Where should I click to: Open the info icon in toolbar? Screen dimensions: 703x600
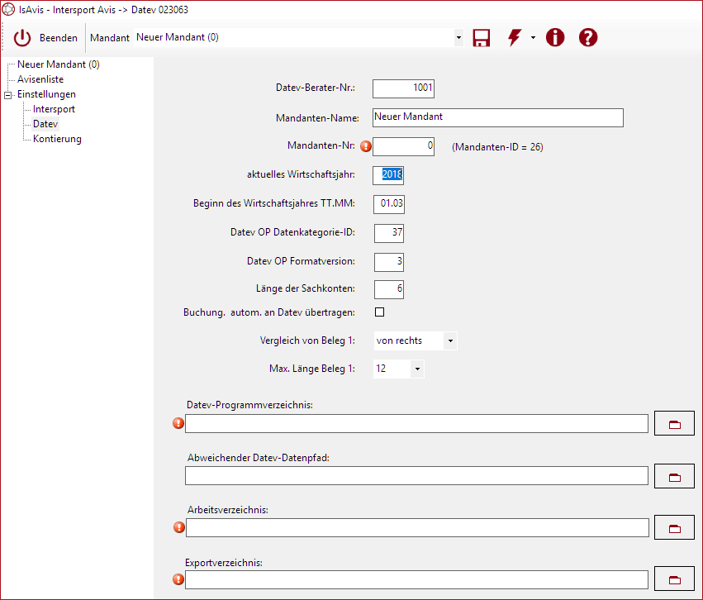555,38
